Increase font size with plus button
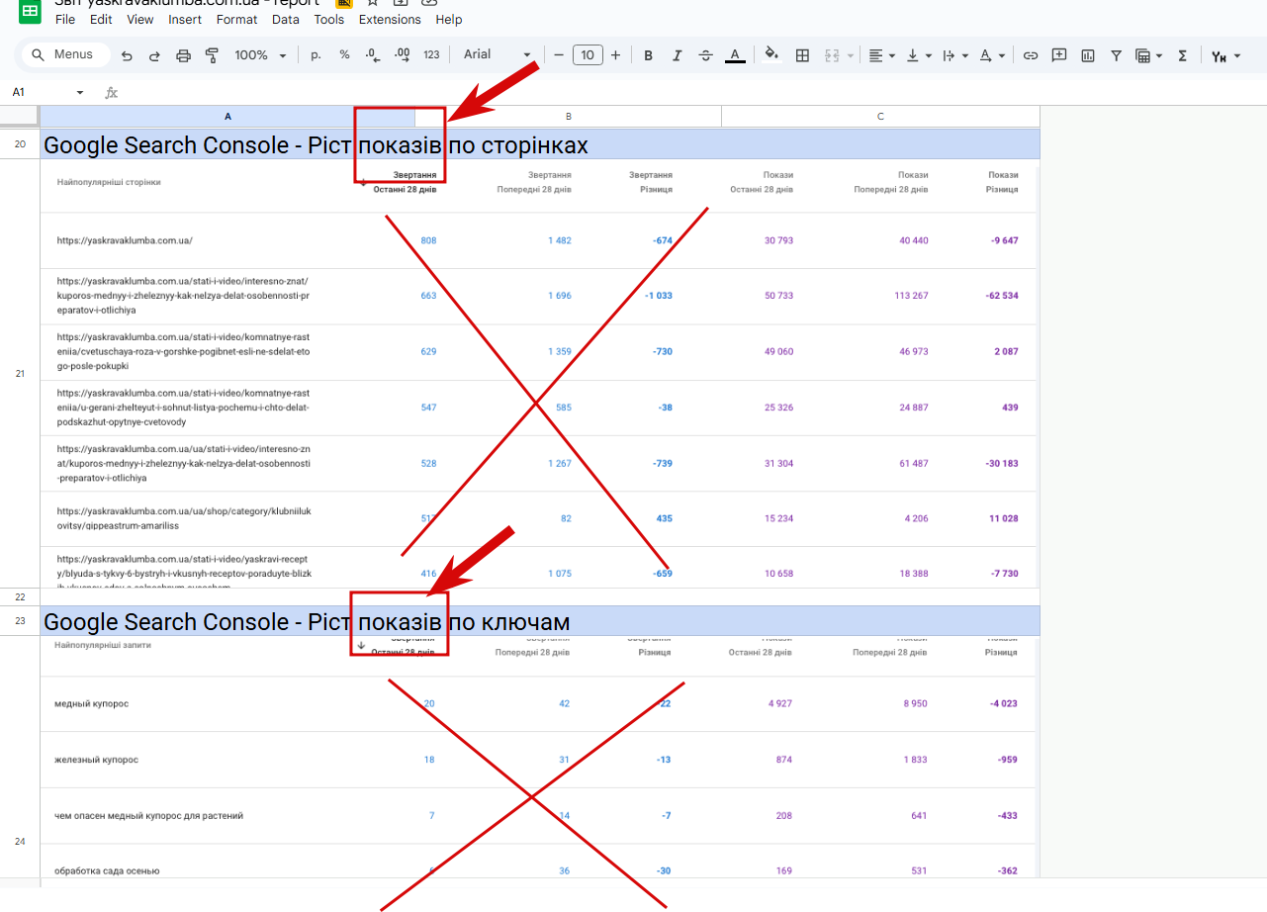The image size is (1267, 912). click(615, 55)
